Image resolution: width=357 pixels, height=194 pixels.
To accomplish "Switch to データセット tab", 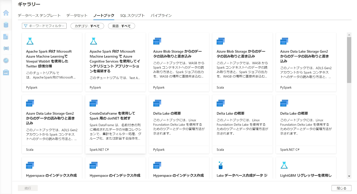I will tap(77, 16).
